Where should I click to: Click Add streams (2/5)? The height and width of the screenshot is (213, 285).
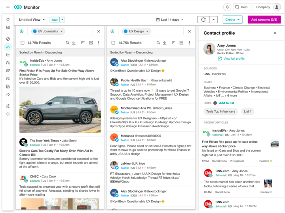pyautogui.click(x=264, y=20)
